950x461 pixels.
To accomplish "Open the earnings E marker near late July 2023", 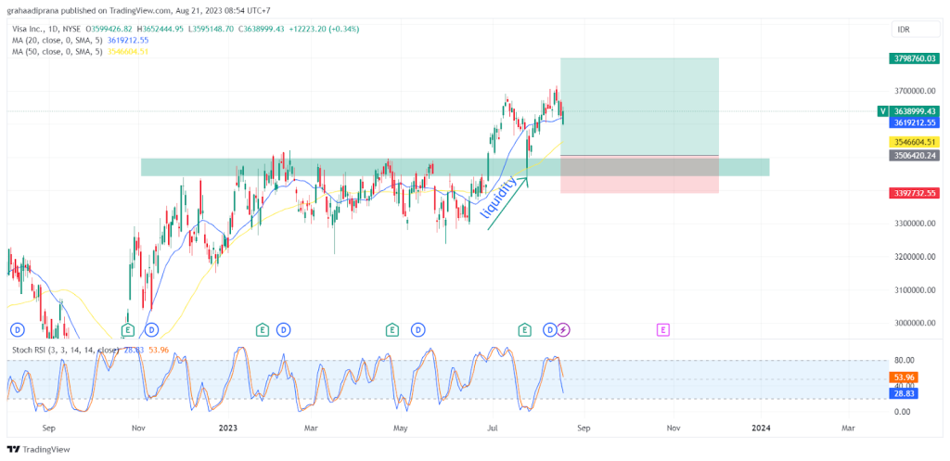I will (525, 330).
